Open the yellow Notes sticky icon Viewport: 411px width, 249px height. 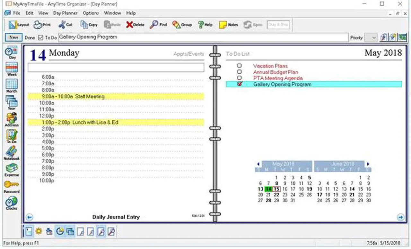[229, 25]
